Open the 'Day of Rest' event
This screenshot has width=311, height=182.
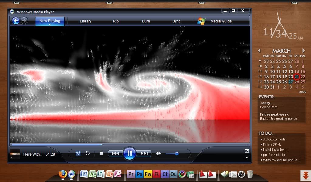(x=268, y=107)
